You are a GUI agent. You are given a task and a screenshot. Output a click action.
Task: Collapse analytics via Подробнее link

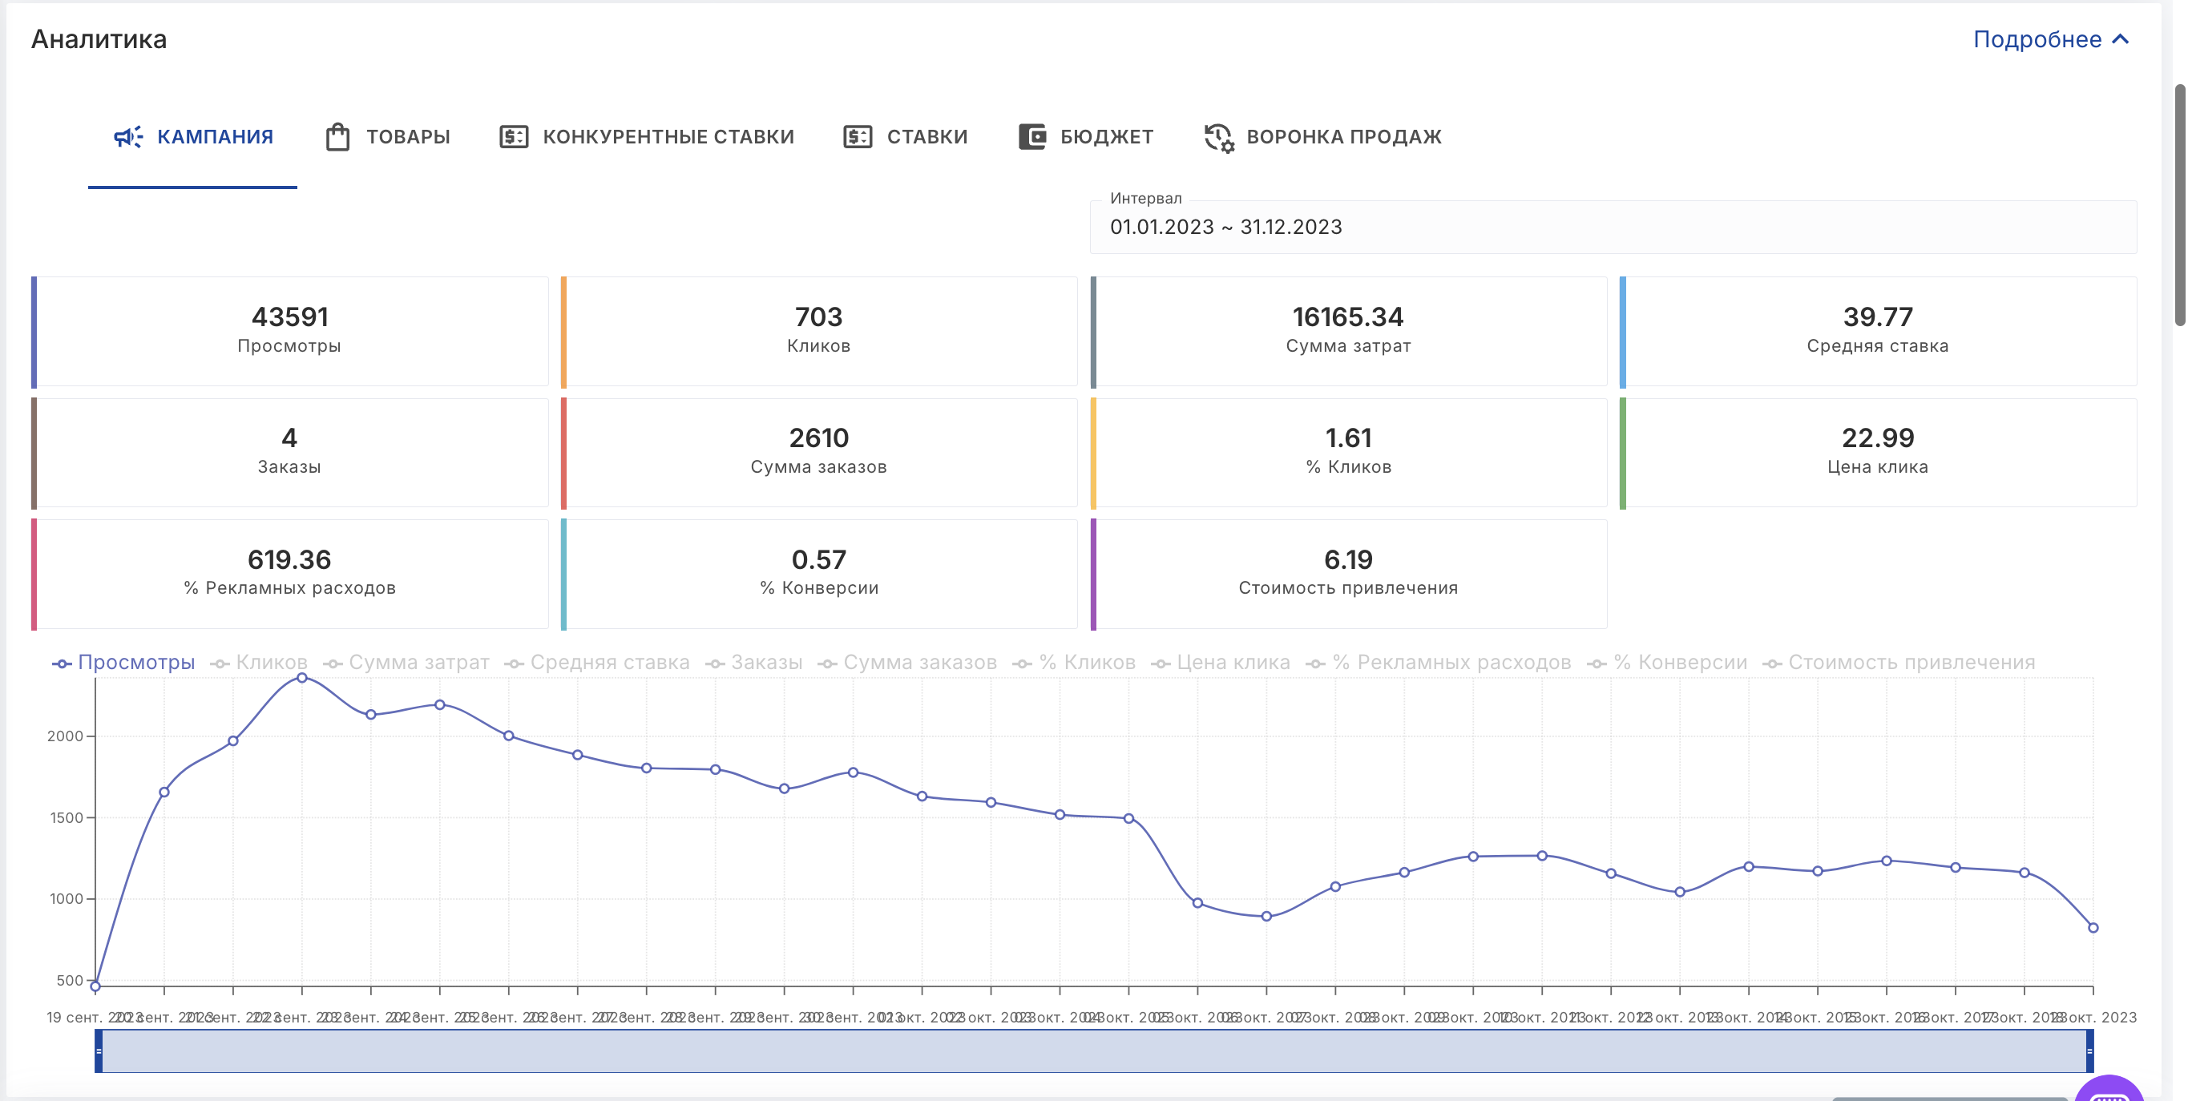[2036, 39]
